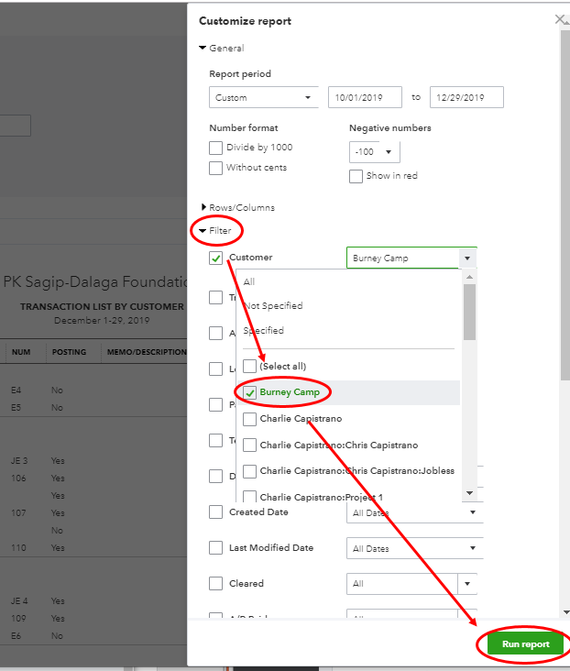Screen dimensions: 570x671
Task: Click transaction 110 in report
Action: [x=18, y=548]
